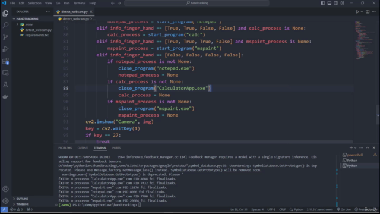Viewport: 380px width, 214px height.
Task: Open the Explorer view in activity bar
Action: point(5,13)
